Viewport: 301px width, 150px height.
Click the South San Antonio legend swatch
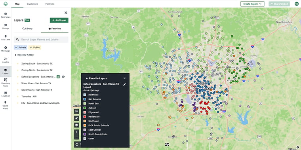85,134
